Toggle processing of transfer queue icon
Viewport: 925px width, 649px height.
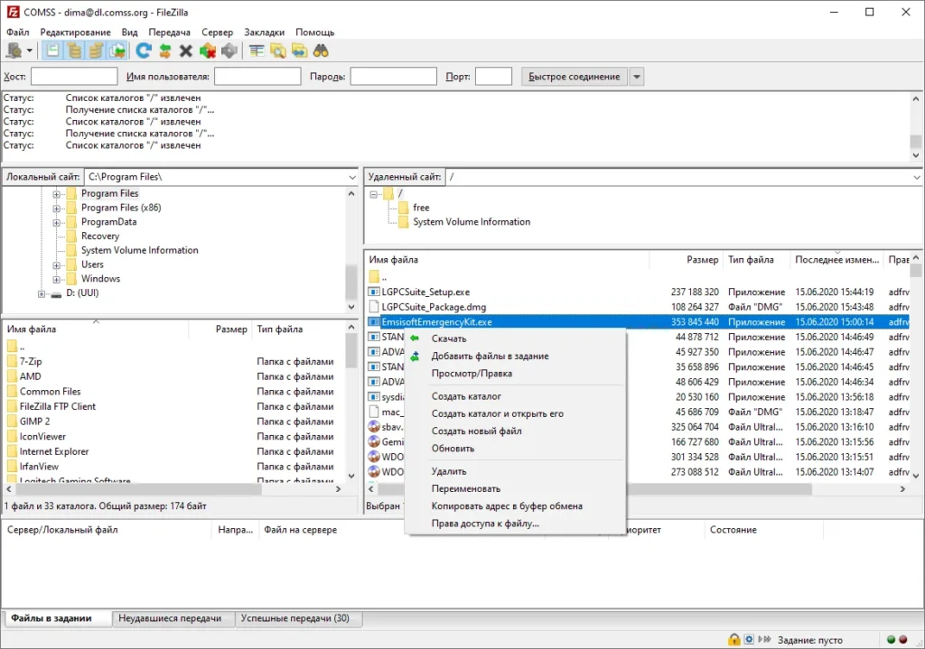[x=165, y=51]
